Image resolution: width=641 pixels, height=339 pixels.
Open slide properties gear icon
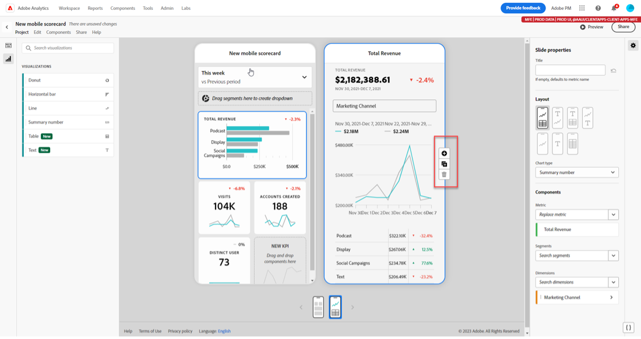[633, 46]
